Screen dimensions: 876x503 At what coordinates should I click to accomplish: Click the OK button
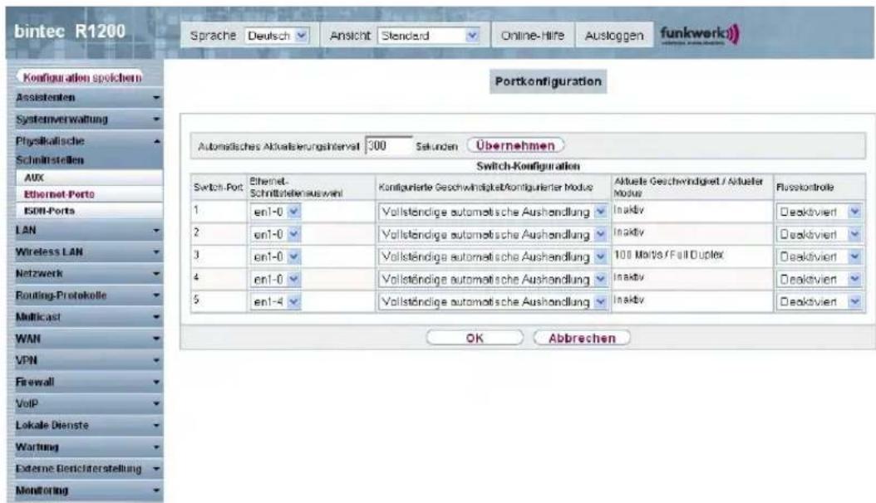475,338
